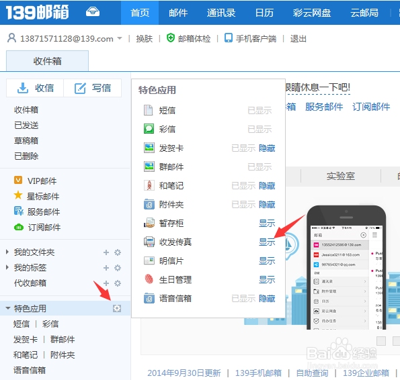This screenshot has height=380, width=400.
Task: Open the 邮件 navigation tab
Action: coord(178,13)
